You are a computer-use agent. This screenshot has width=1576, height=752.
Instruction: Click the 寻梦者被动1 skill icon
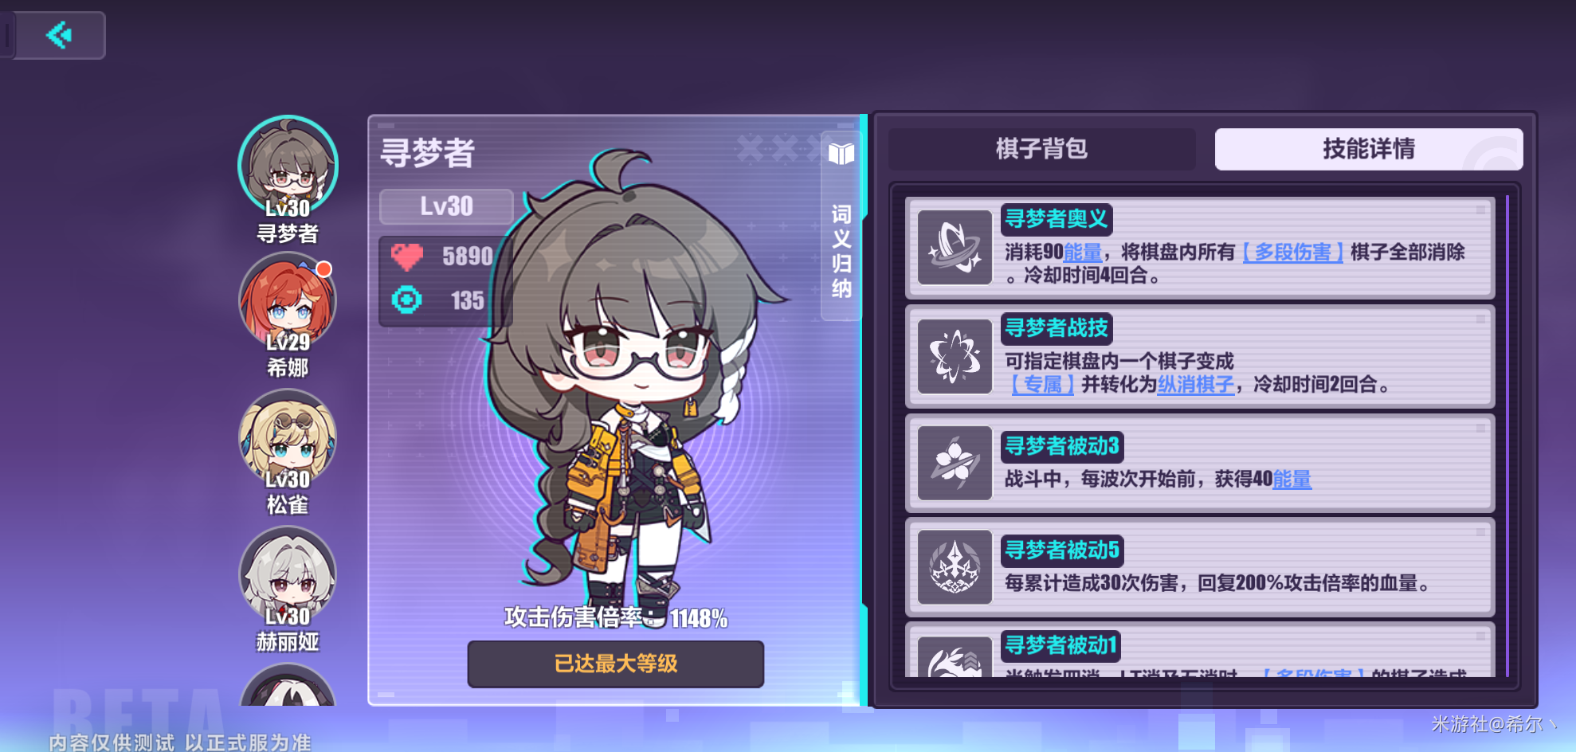pyautogui.click(x=955, y=656)
